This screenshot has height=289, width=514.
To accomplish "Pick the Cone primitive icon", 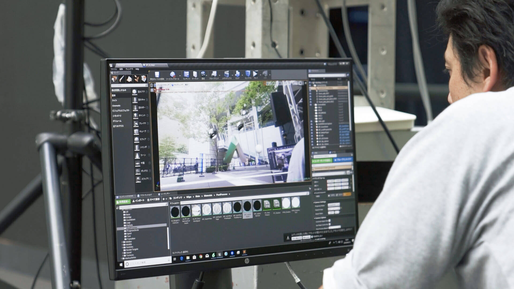I will pos(137,155).
